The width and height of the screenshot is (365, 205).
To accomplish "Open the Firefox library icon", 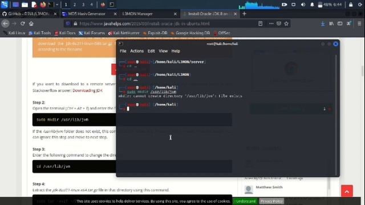I will pyautogui.click(x=331, y=23).
